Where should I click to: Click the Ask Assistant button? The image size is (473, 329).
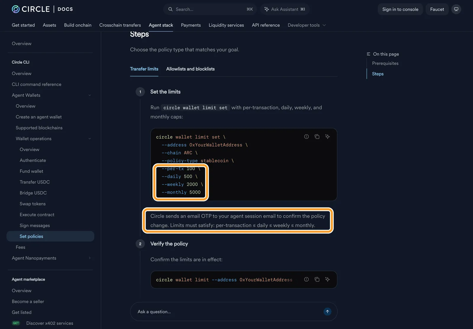point(285,9)
